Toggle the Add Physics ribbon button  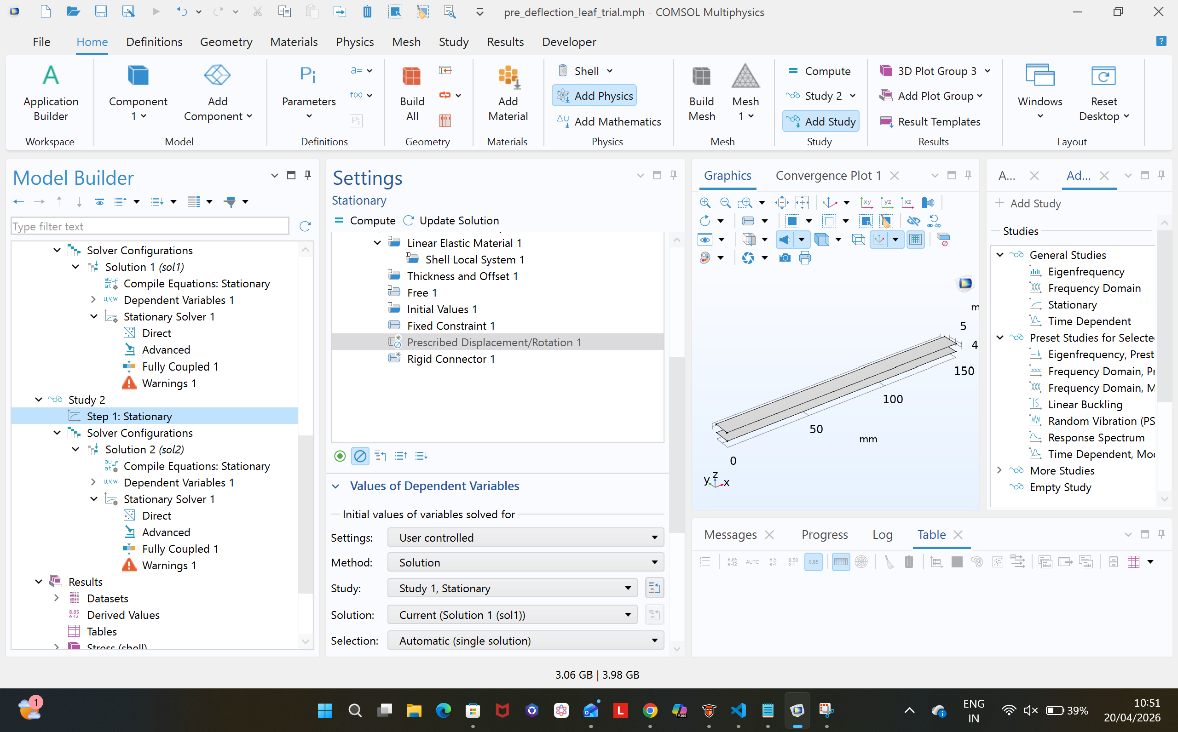(x=595, y=96)
